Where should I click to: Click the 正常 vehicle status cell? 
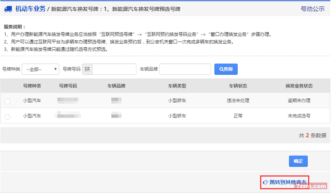click(238, 116)
